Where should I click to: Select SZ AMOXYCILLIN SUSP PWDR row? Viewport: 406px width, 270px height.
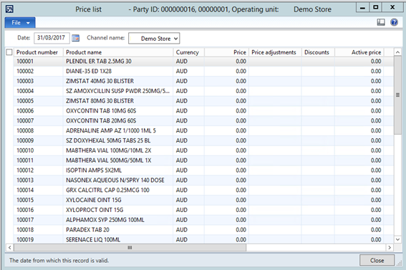point(203,91)
